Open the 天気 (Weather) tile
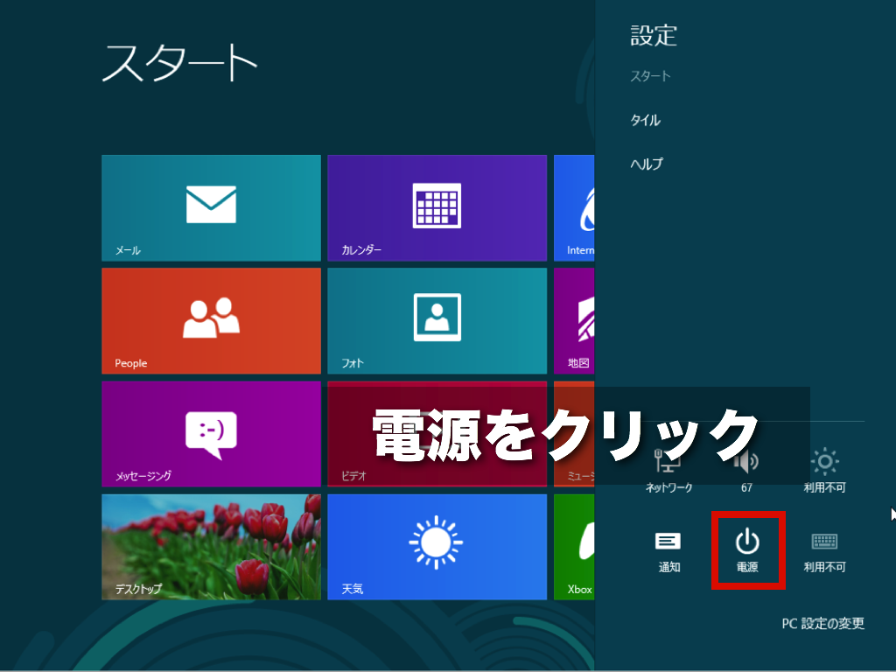The height and width of the screenshot is (672, 896). 437,547
